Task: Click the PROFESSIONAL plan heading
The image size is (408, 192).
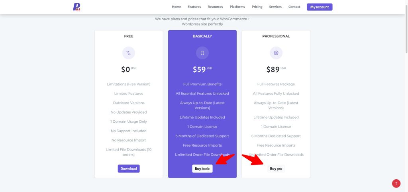Action: click(276, 36)
